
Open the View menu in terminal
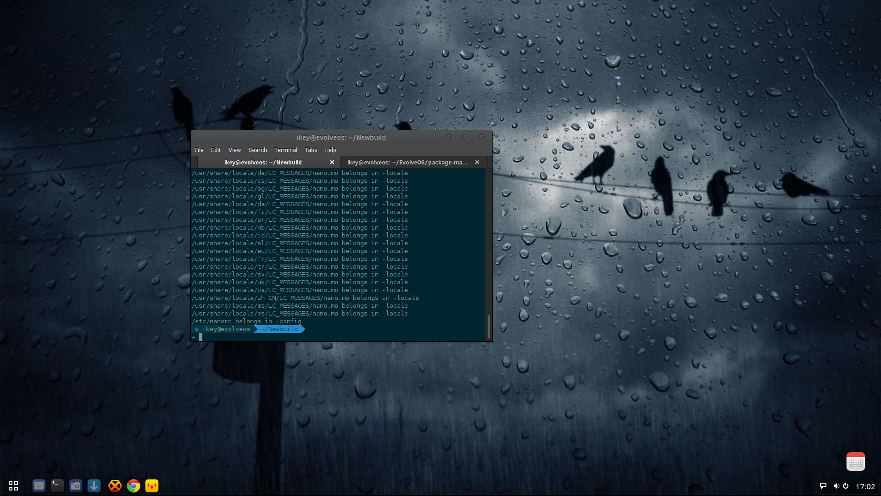click(x=234, y=150)
